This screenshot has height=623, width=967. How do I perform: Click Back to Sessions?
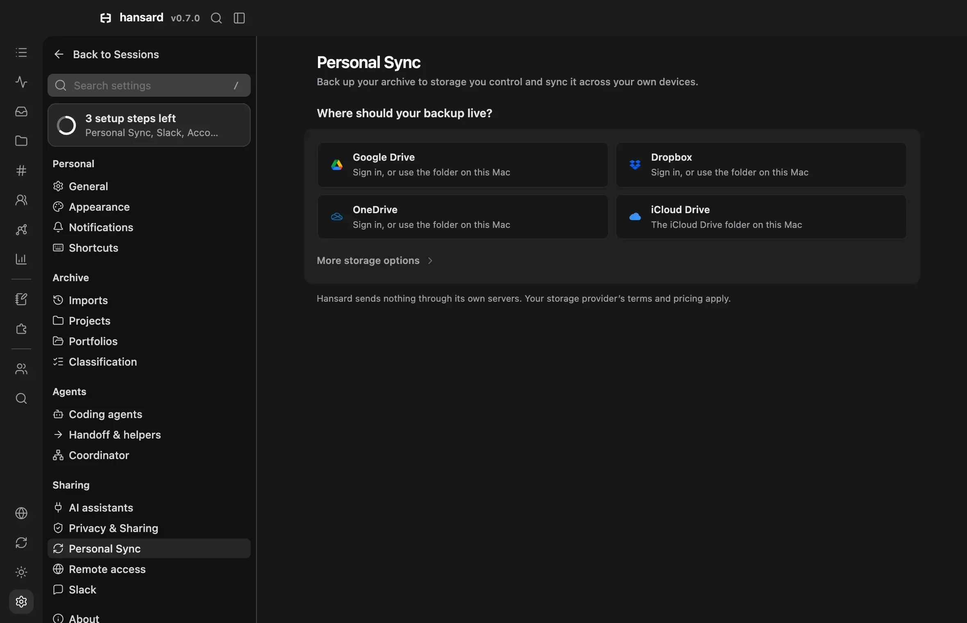(x=107, y=55)
